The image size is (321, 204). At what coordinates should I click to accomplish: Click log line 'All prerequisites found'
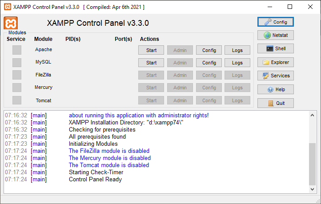coord(97,137)
